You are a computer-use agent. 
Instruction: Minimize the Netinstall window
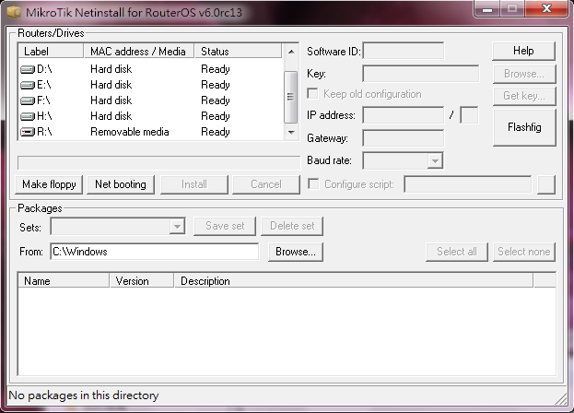click(486, 9)
